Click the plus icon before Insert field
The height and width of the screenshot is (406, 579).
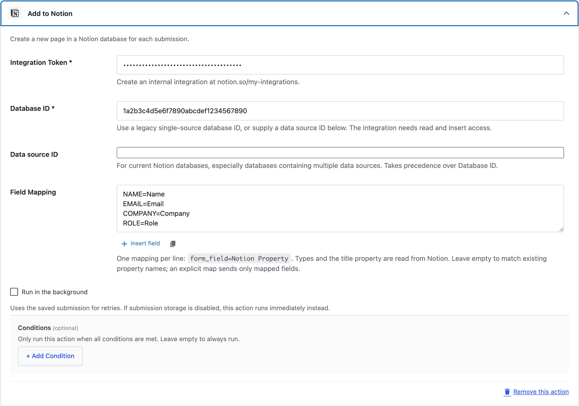tap(124, 244)
